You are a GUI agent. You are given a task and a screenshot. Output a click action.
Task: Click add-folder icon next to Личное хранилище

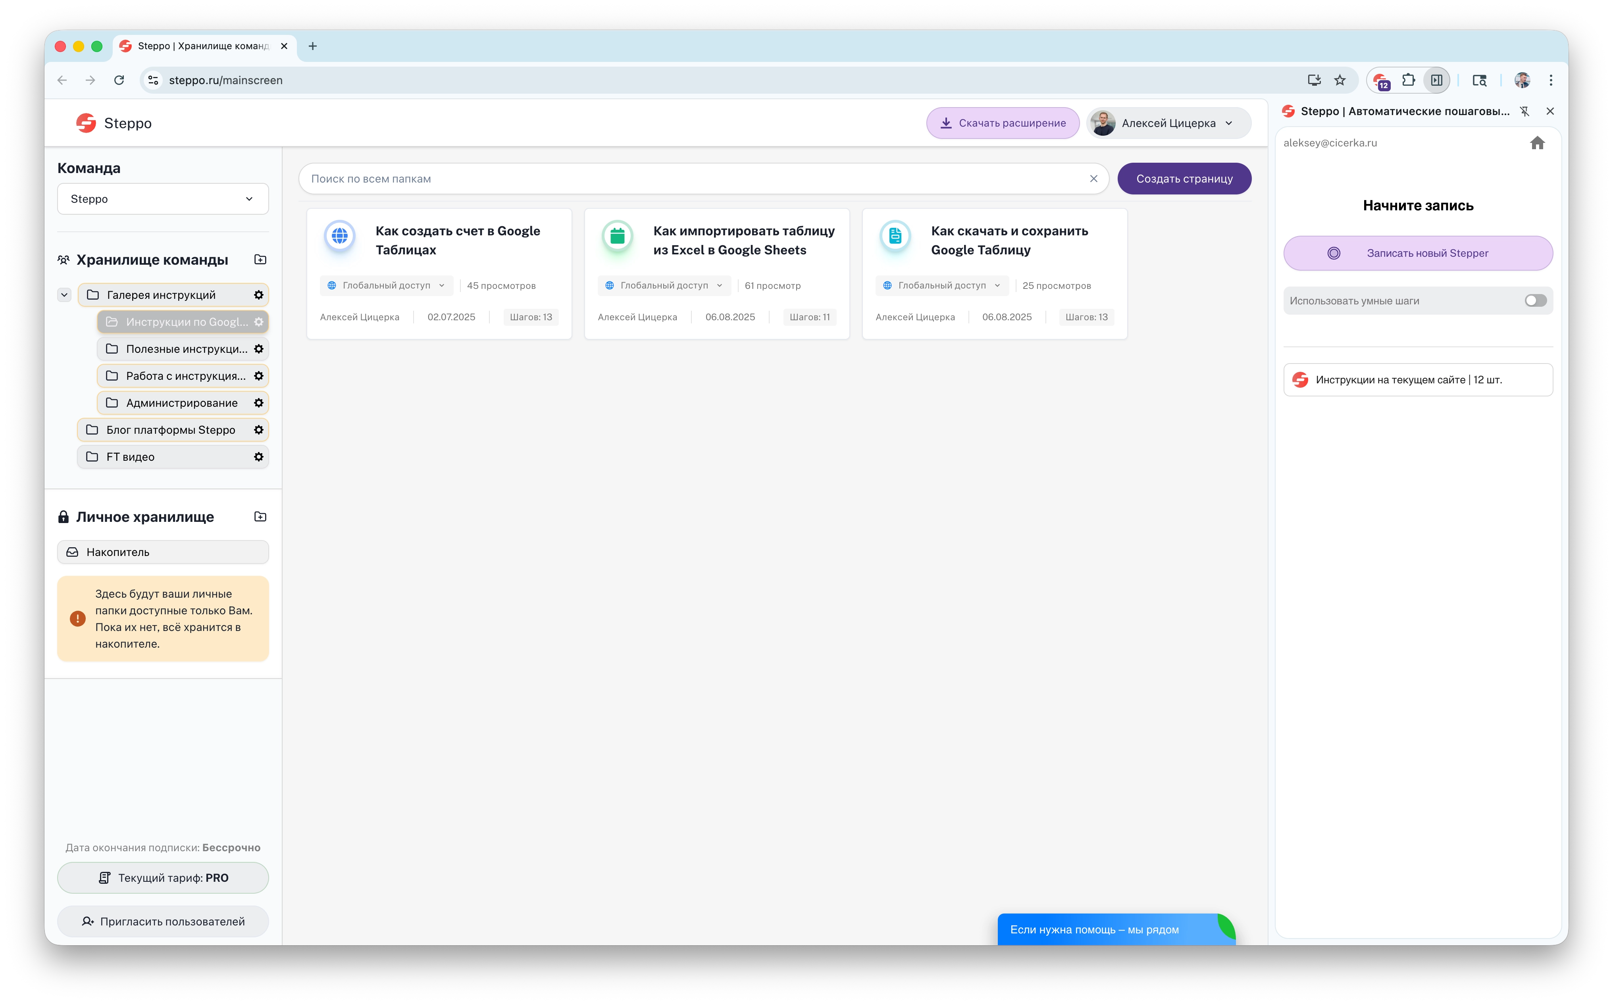(260, 517)
